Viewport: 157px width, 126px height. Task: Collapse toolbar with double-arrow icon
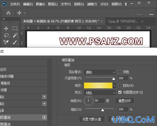[x=4, y=19]
